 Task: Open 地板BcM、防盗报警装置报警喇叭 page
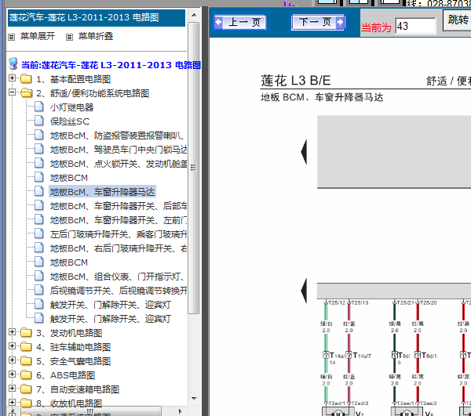117,136
